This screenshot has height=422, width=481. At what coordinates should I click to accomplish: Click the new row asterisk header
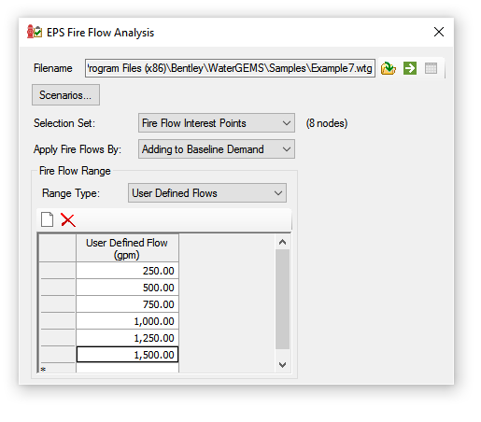click(x=57, y=369)
